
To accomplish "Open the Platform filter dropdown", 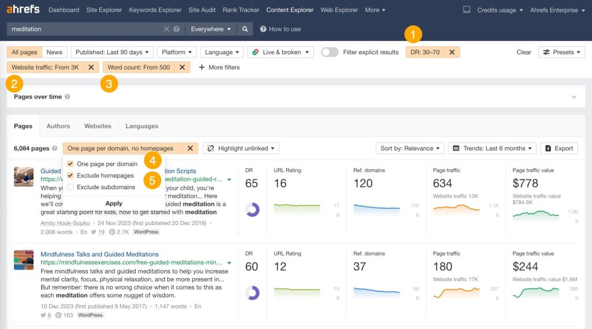I will click(x=177, y=52).
